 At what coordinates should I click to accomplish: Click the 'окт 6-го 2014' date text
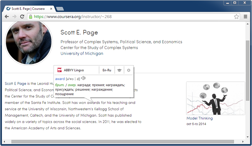point(196,124)
